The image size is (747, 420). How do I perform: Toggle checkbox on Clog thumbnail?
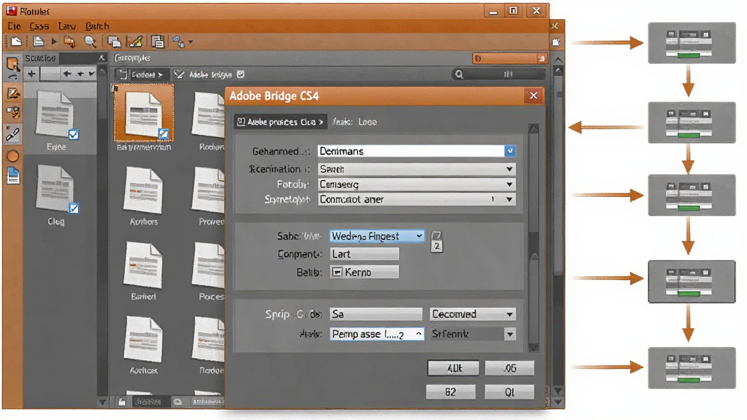pos(74,209)
